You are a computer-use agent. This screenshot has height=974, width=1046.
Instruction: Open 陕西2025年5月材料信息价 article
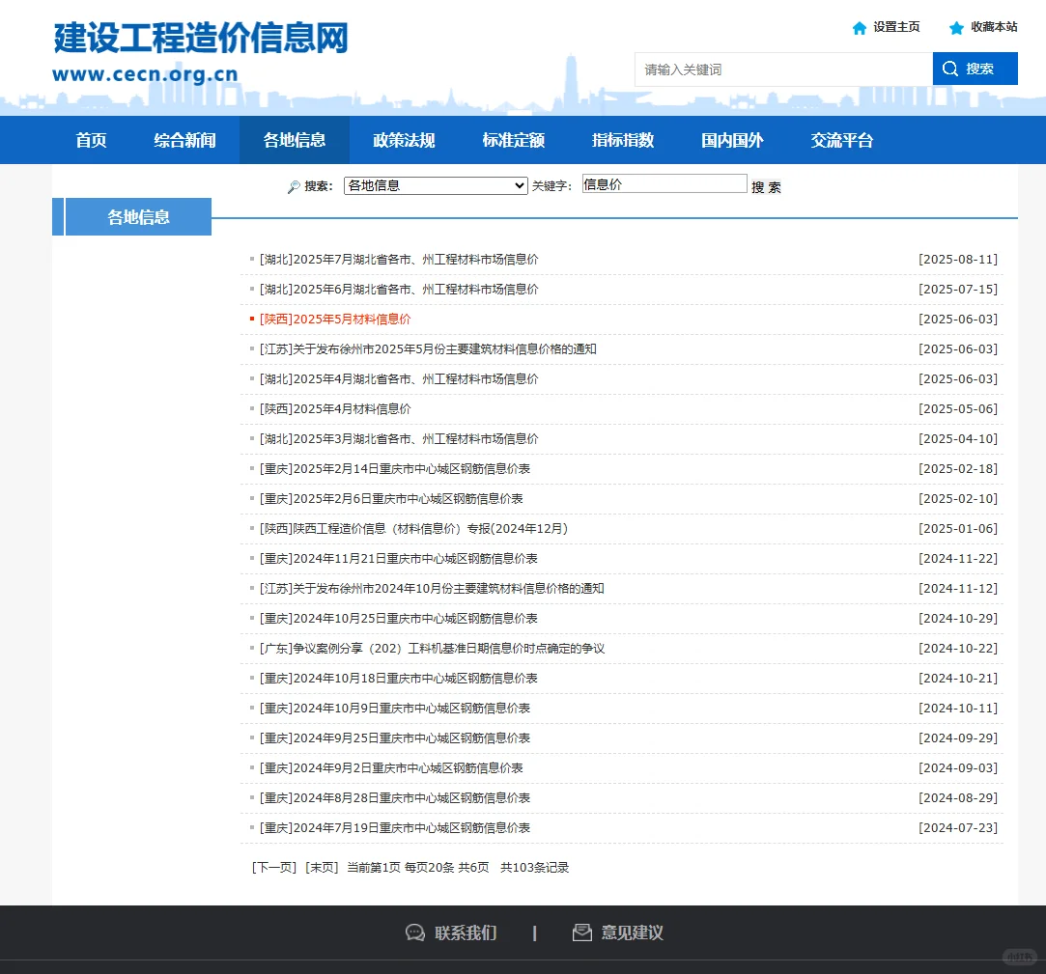coord(335,320)
